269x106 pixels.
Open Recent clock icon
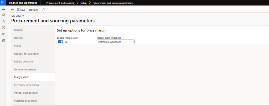tap(3, 27)
